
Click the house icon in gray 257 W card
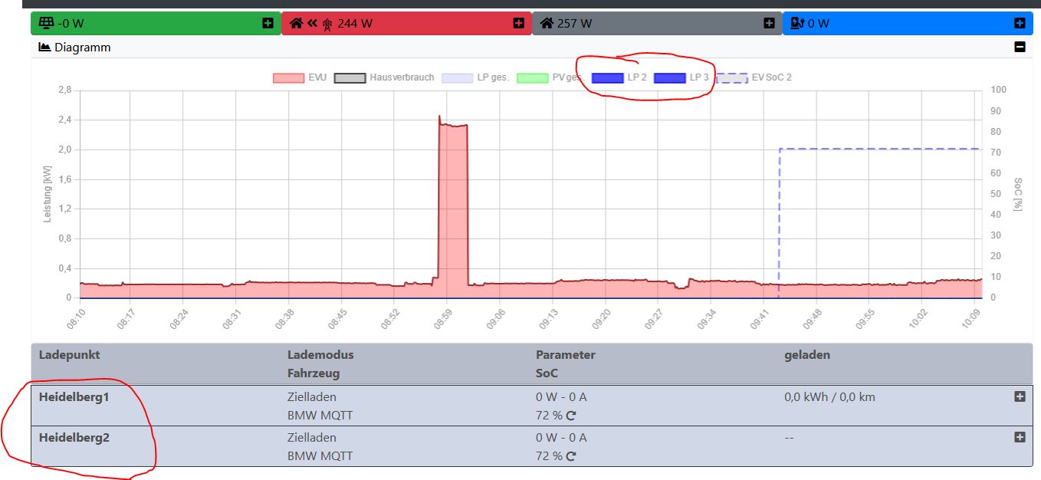547,23
